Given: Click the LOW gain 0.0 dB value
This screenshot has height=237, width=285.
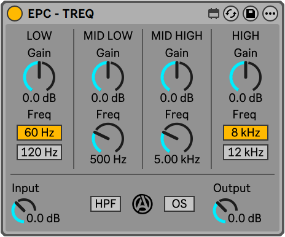Looking at the screenshot, I should click(x=39, y=98).
